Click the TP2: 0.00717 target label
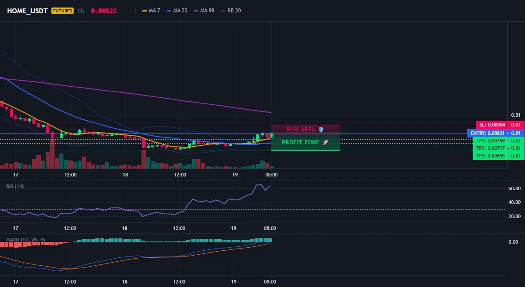The width and height of the screenshot is (525, 287). coord(490,148)
